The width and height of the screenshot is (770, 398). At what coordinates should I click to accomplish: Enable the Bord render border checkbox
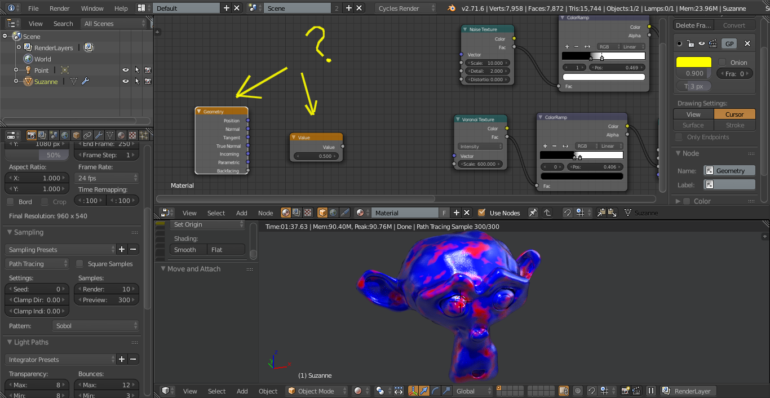pos(10,202)
